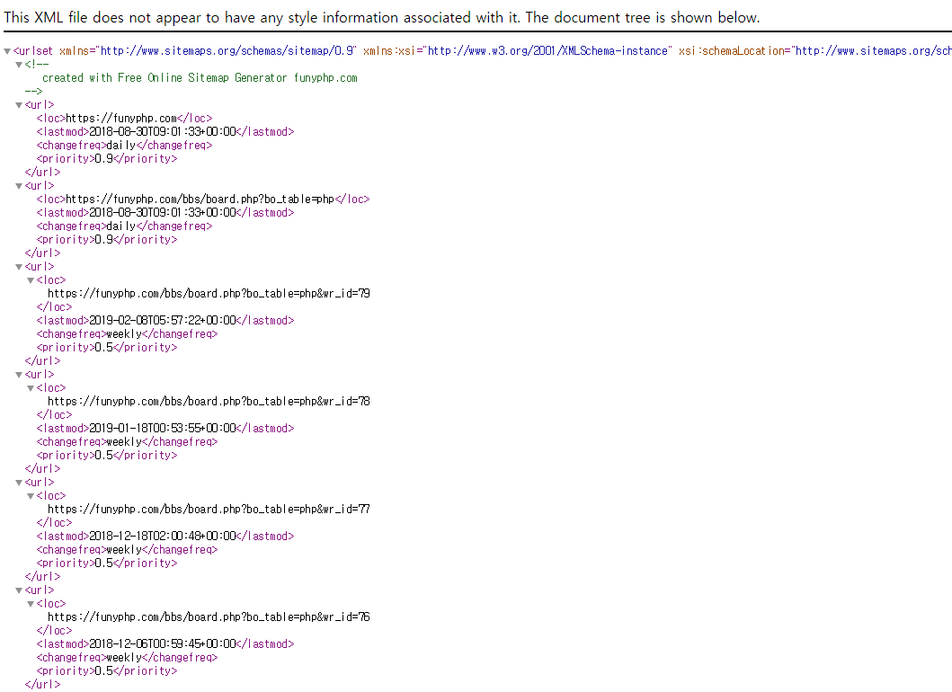Viewport: 952px width, 692px height.
Task: Collapse the url entry containing wr_id=78
Action: point(19,375)
